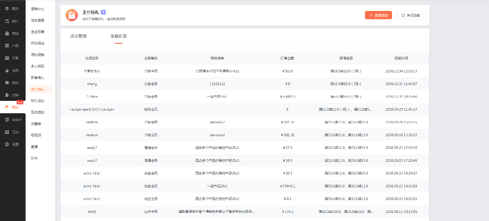
Task: Click the red hot badge on 营销
Action: (x=20, y=102)
